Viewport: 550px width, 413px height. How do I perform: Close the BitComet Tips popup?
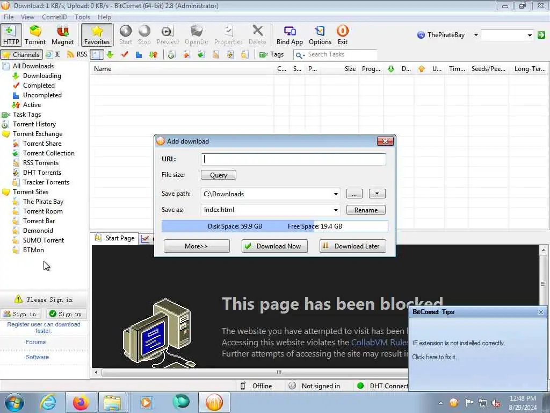coord(540,312)
